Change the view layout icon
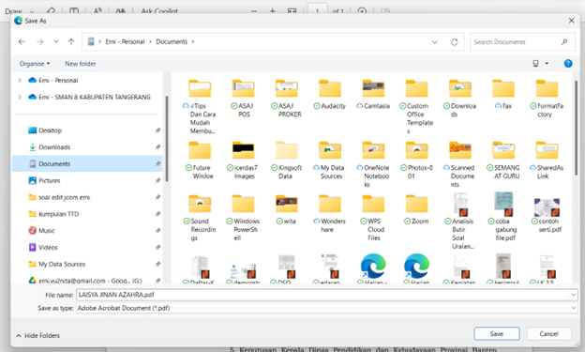The width and height of the screenshot is (585, 352). coord(535,64)
